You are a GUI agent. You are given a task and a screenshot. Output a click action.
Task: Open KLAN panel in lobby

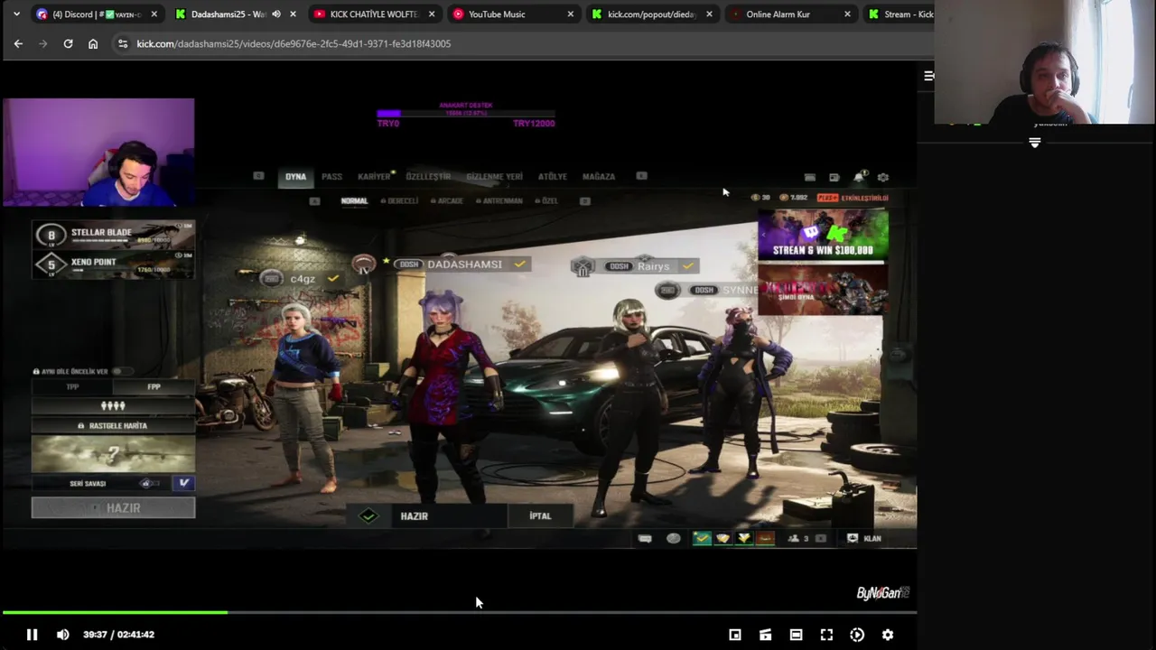coord(863,538)
